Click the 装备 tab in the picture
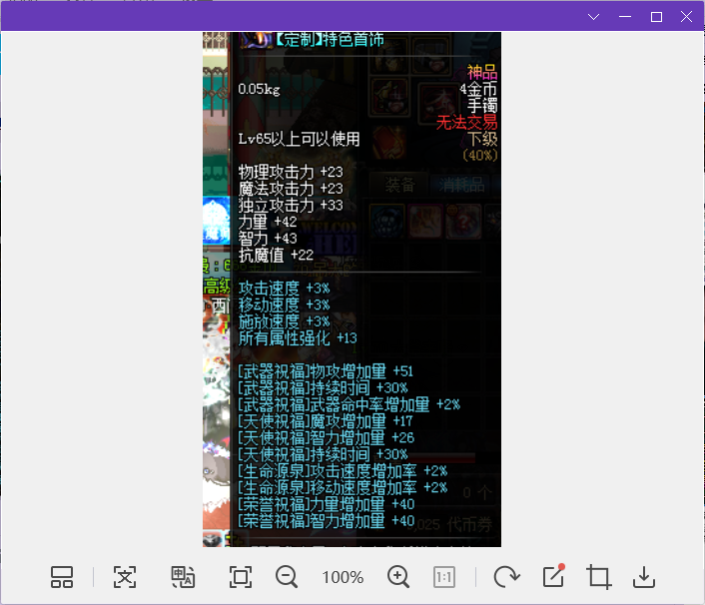The height and width of the screenshot is (605, 705). 400,185
